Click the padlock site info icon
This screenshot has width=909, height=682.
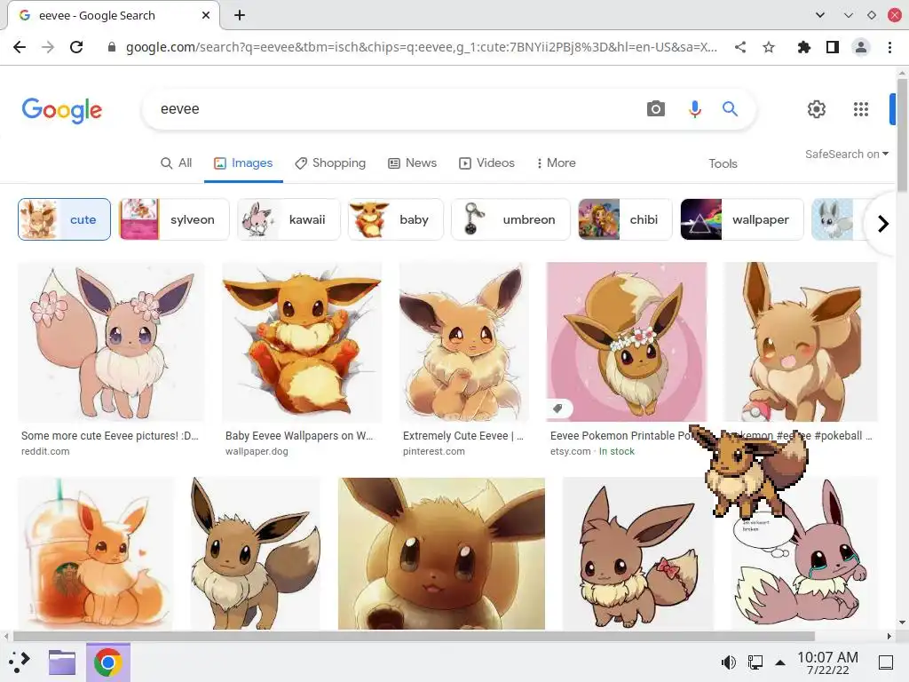[x=112, y=47]
